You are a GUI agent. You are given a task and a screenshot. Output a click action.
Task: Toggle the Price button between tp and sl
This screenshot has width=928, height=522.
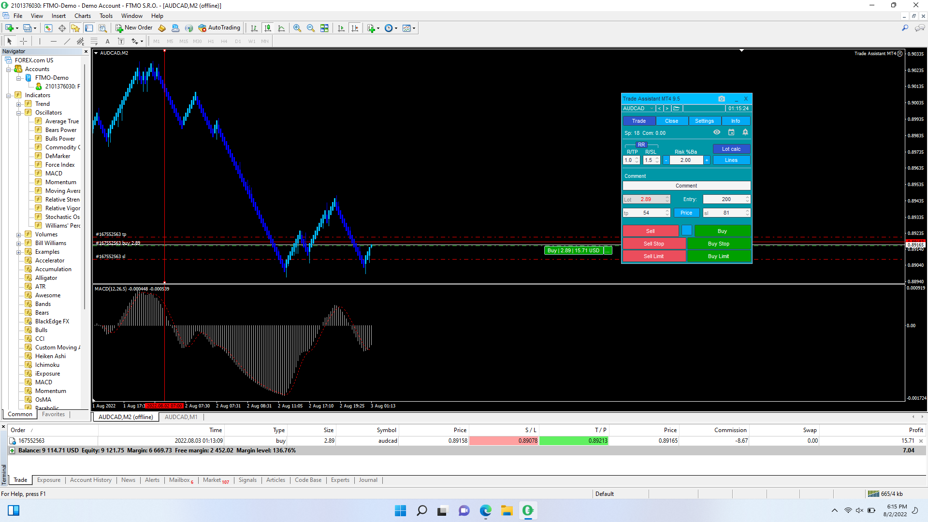pyautogui.click(x=686, y=213)
